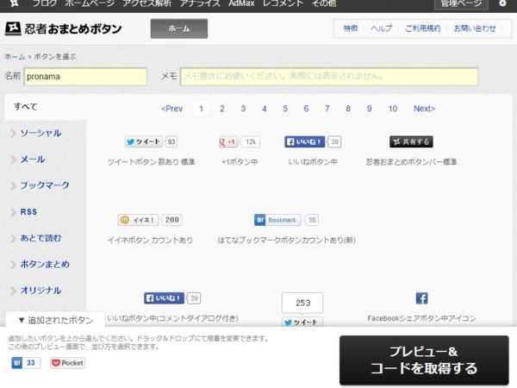
Task: Click the 忍者おまとめボタン site logo
Action: [x=63, y=28]
